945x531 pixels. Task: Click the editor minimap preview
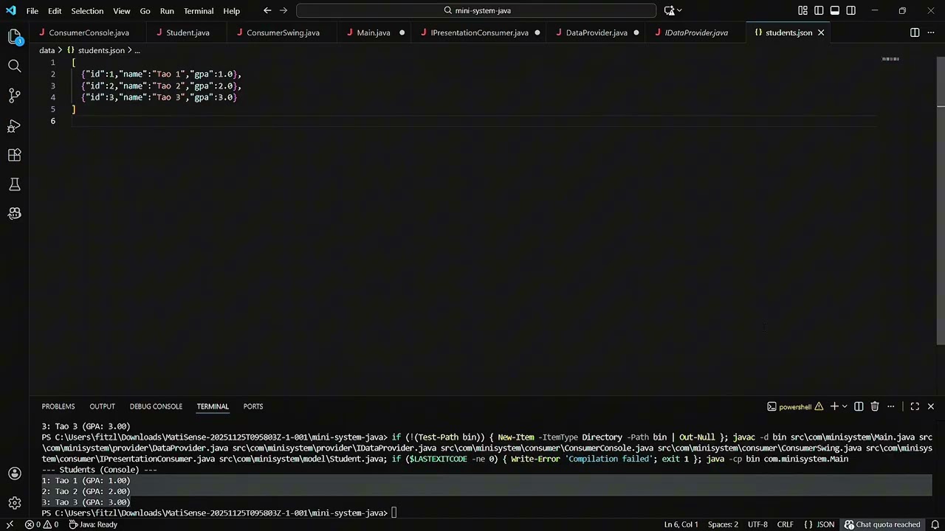tap(890, 59)
